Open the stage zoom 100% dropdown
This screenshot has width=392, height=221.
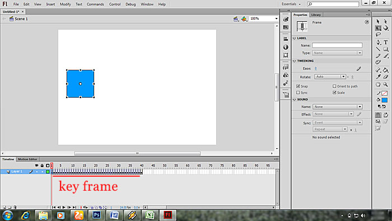coord(276,19)
